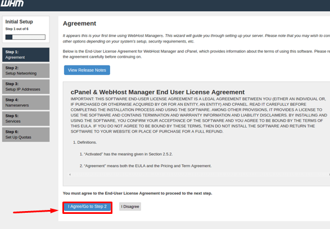330x229 pixels.
Task: Click I Agree/Go to Step 2 button
Action: click(x=87, y=207)
